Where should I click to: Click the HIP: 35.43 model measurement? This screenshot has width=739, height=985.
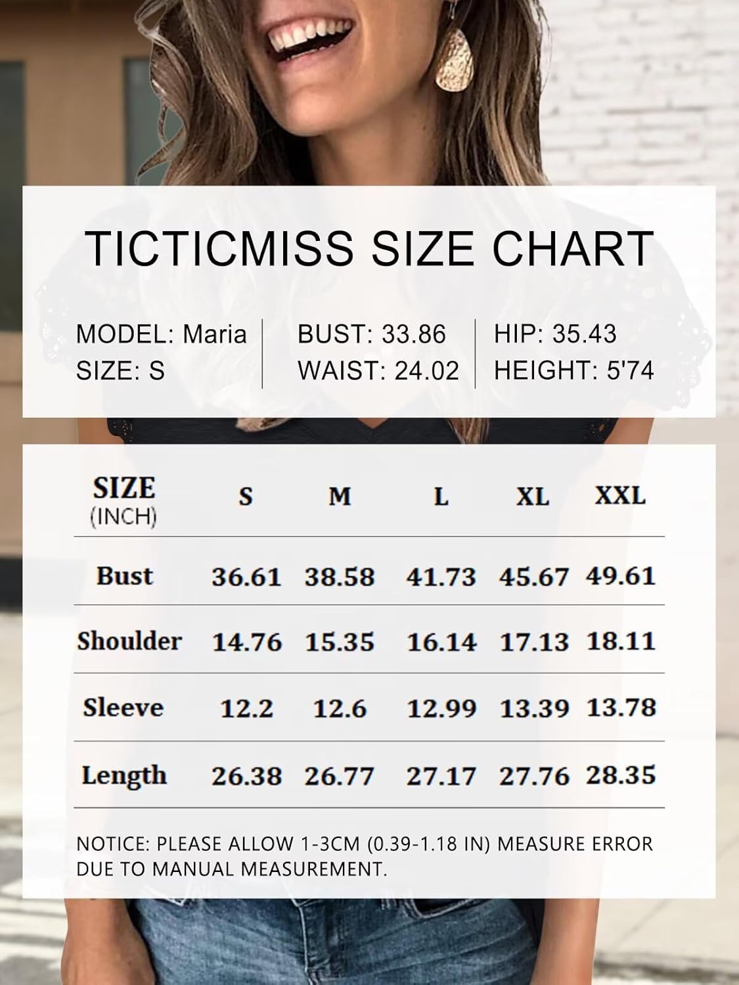(555, 334)
